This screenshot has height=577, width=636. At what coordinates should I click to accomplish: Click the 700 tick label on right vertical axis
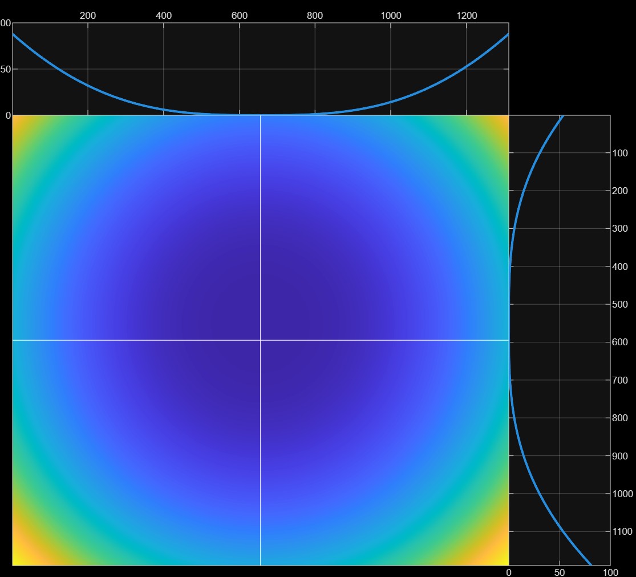pyautogui.click(x=620, y=380)
